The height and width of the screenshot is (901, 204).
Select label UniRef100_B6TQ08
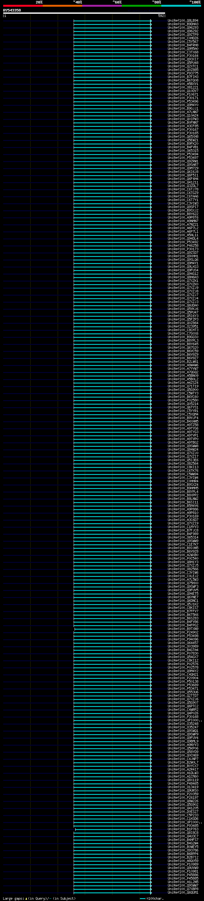[x=183, y=81]
